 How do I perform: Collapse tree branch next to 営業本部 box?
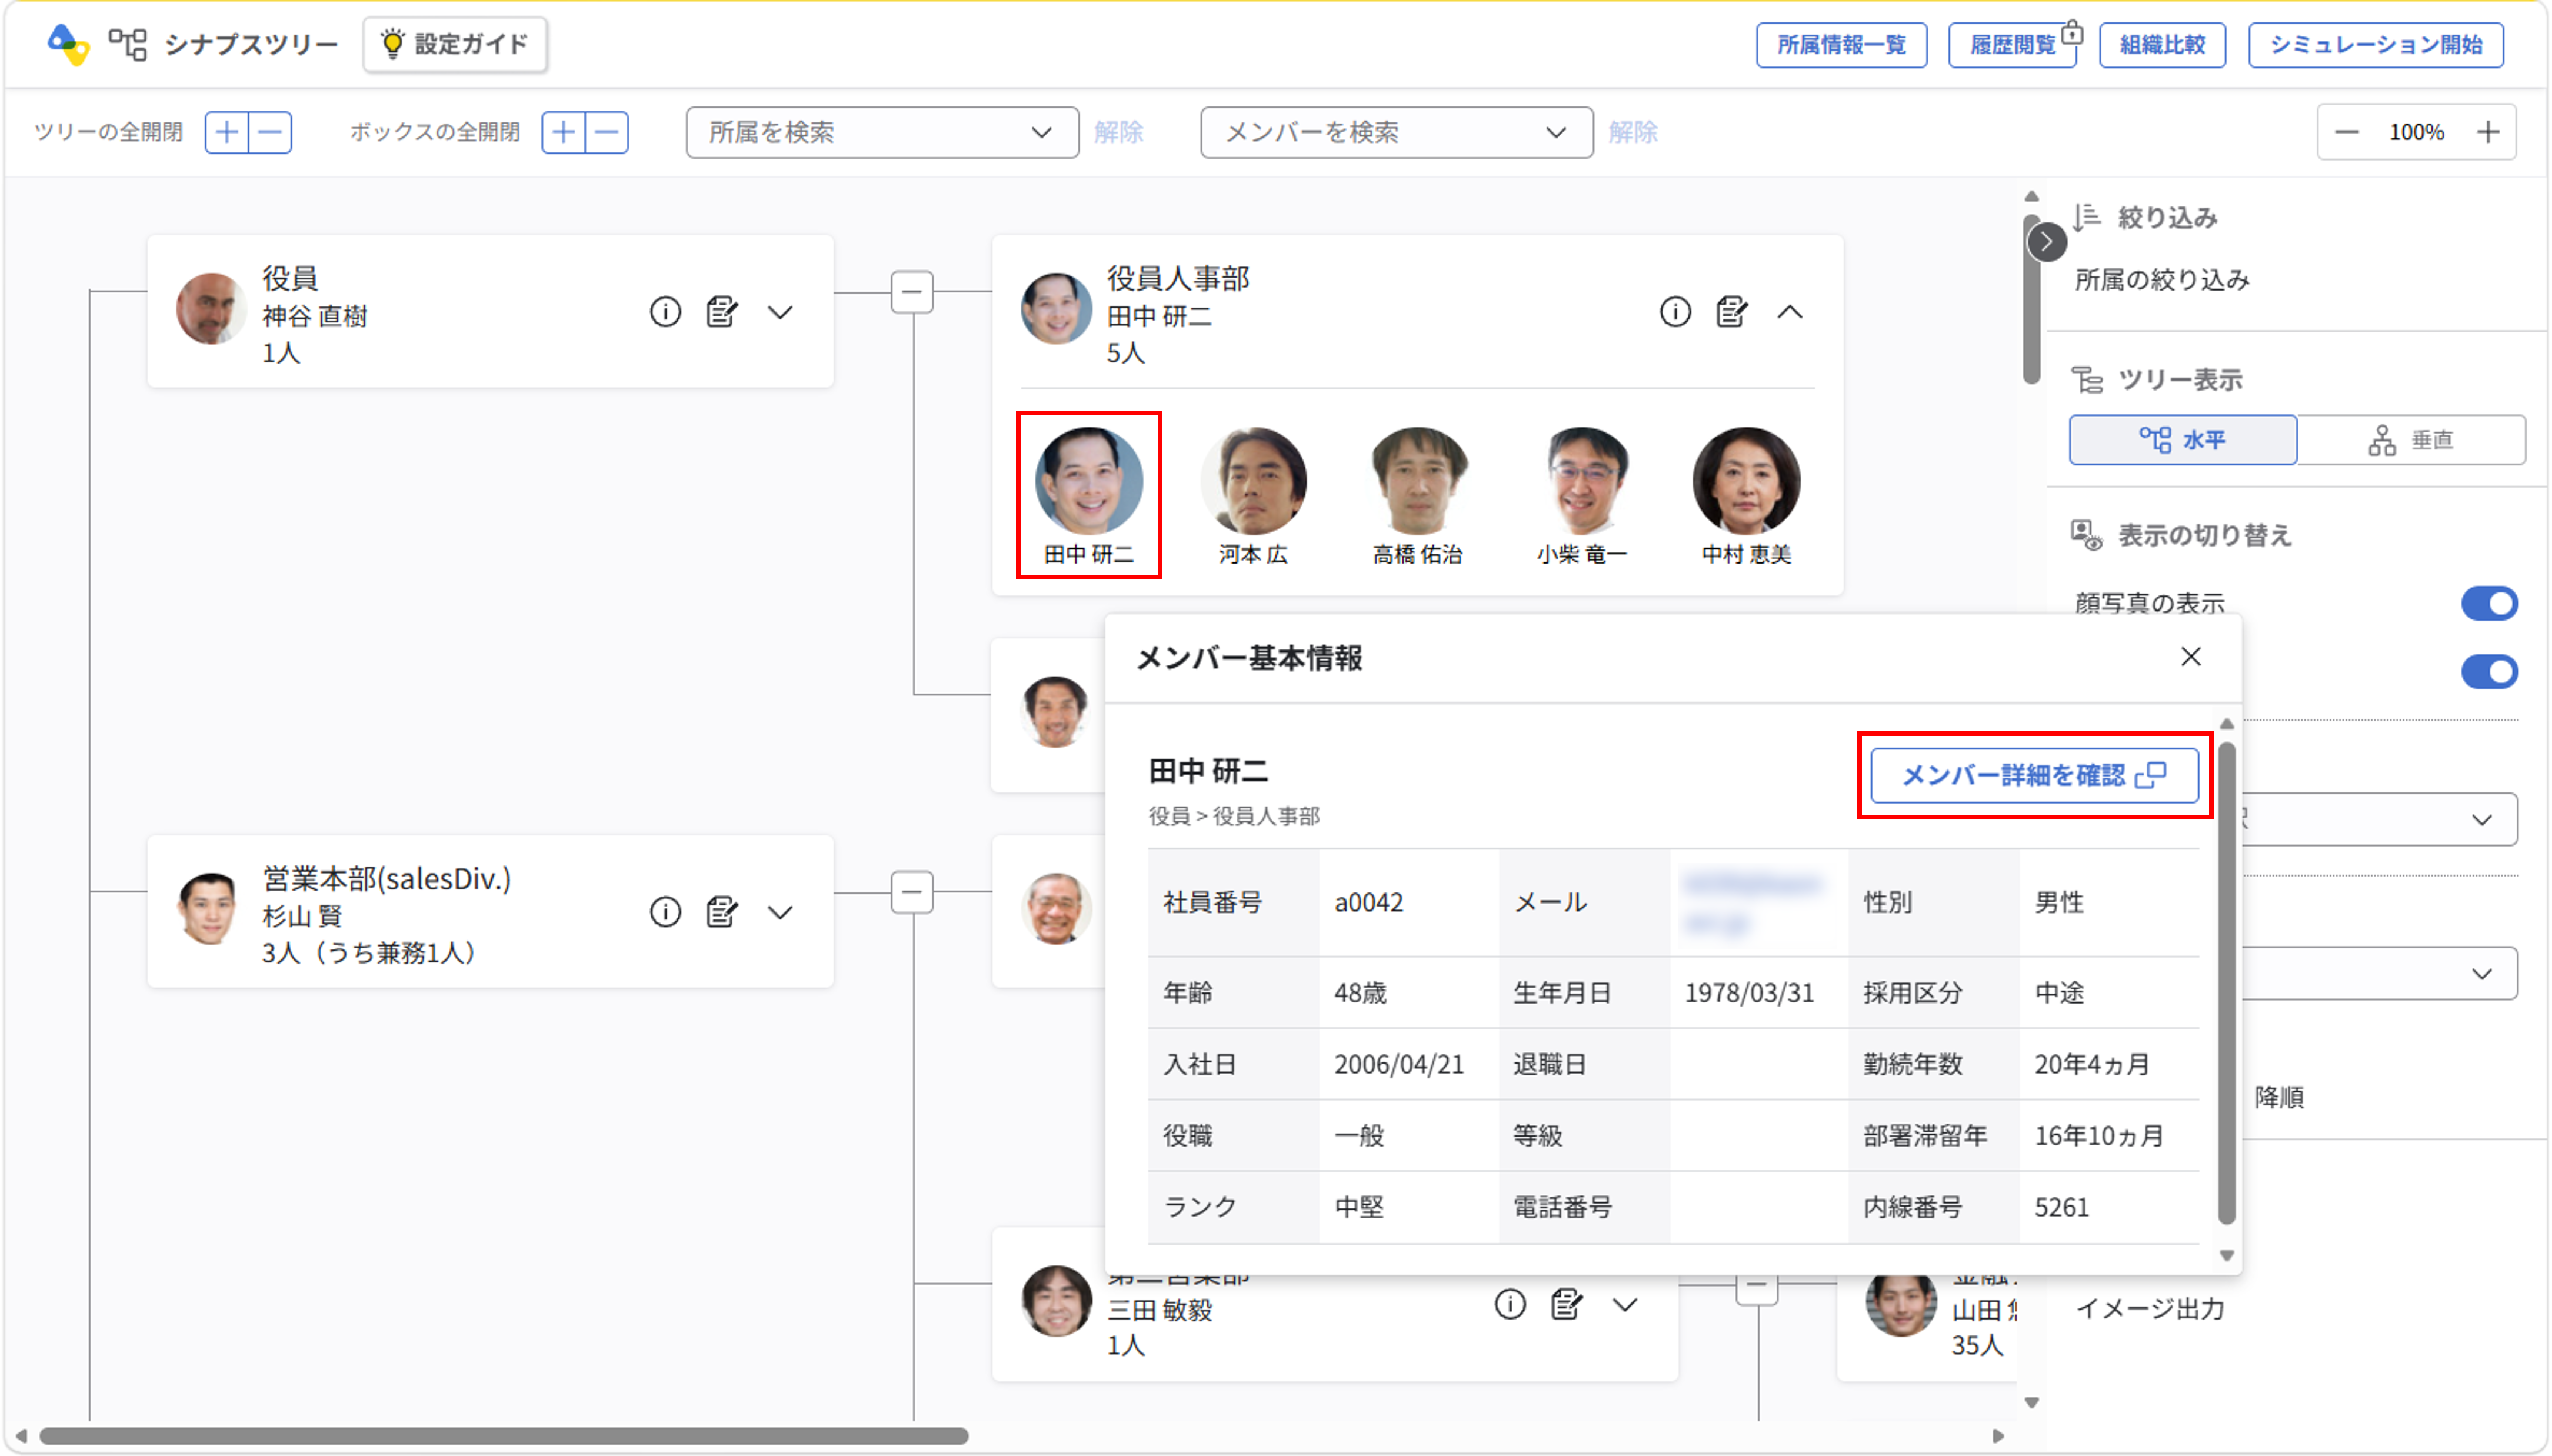[912, 892]
